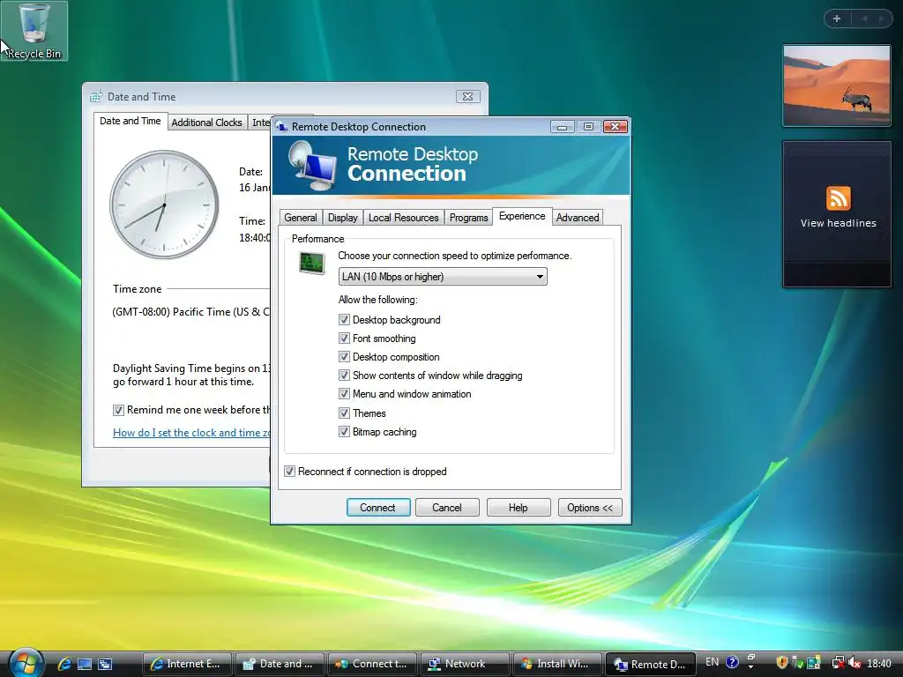Screen dimensions: 903x677
Task: Click Show Desktop in Quick Launch
Action: [x=85, y=664]
